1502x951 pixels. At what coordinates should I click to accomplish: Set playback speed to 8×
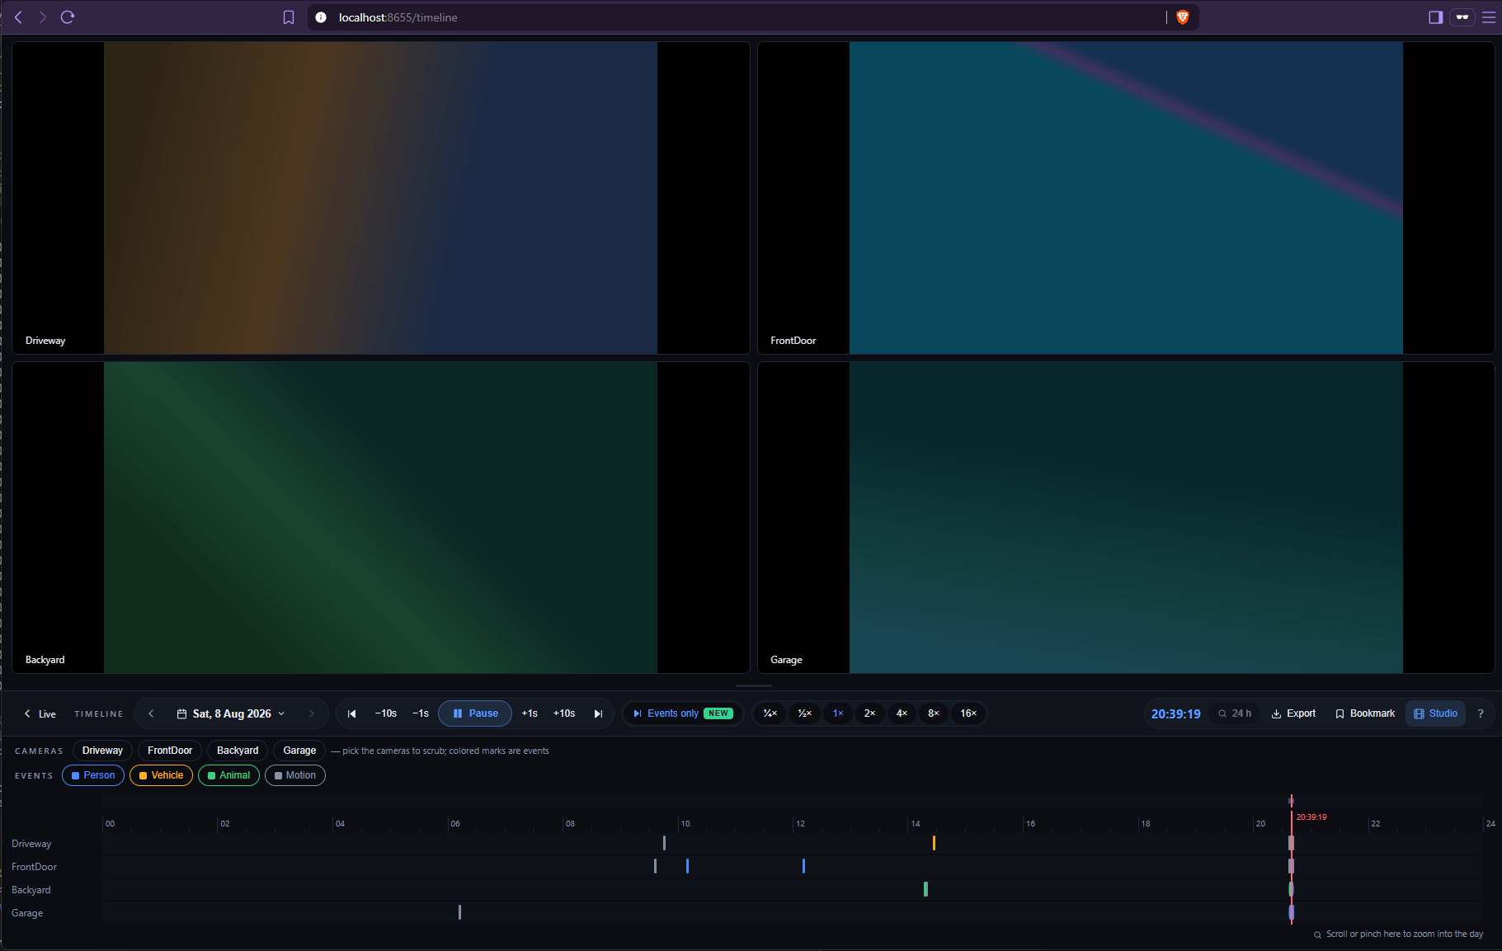click(934, 713)
